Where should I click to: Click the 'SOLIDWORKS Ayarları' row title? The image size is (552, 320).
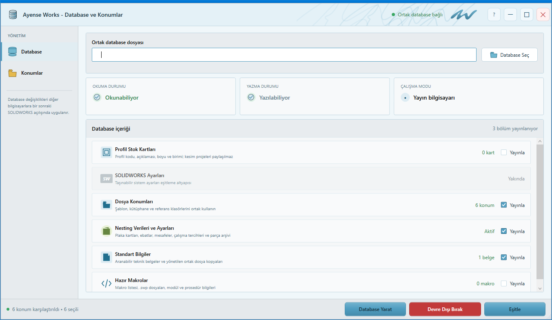140,176
